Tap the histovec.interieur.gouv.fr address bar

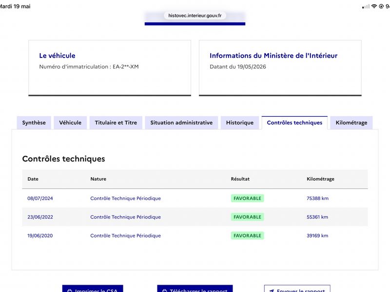[195, 16]
